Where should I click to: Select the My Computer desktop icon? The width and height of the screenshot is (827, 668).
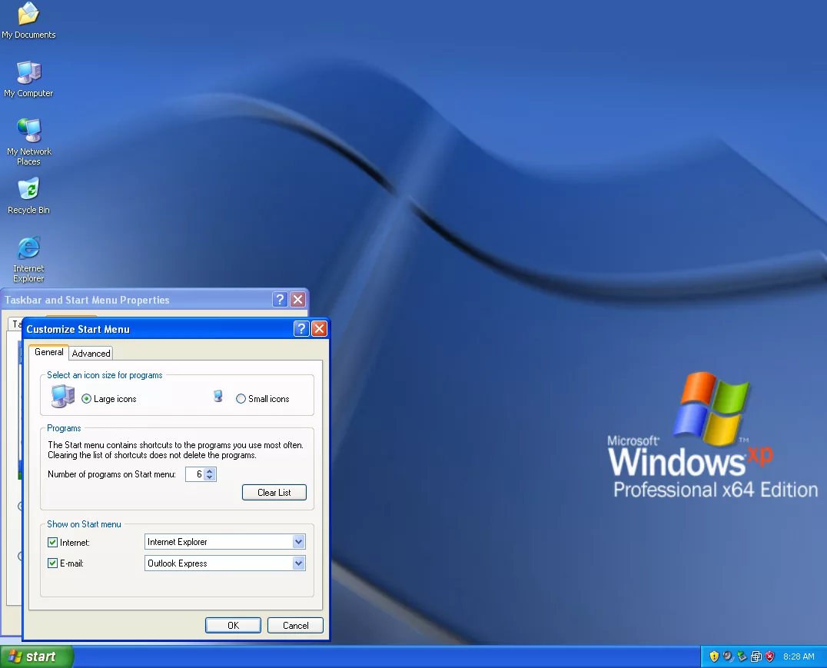(x=28, y=79)
